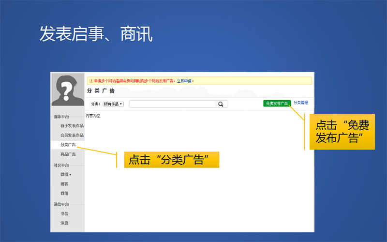Click the 社区平台 section header

click(x=61, y=166)
